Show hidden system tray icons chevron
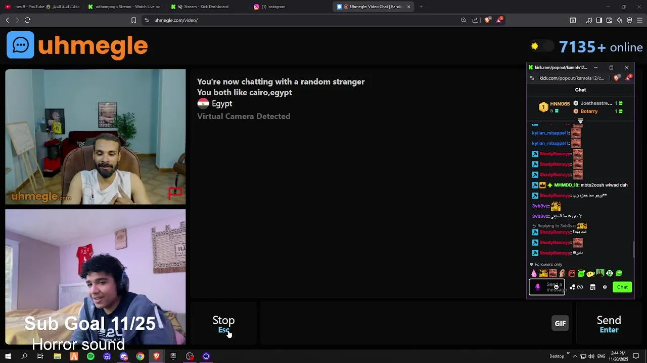Screen dimensions: 647x363 (575, 356)
